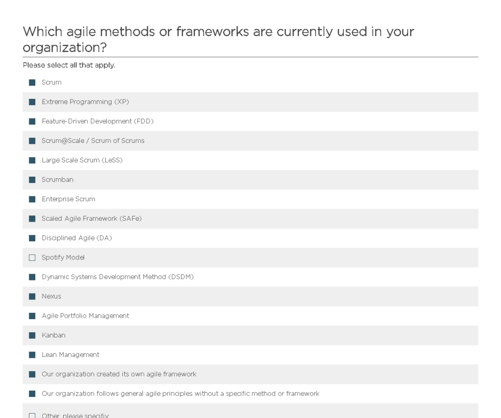Uncheck Extreme Programming (XP) option

[x=32, y=102]
